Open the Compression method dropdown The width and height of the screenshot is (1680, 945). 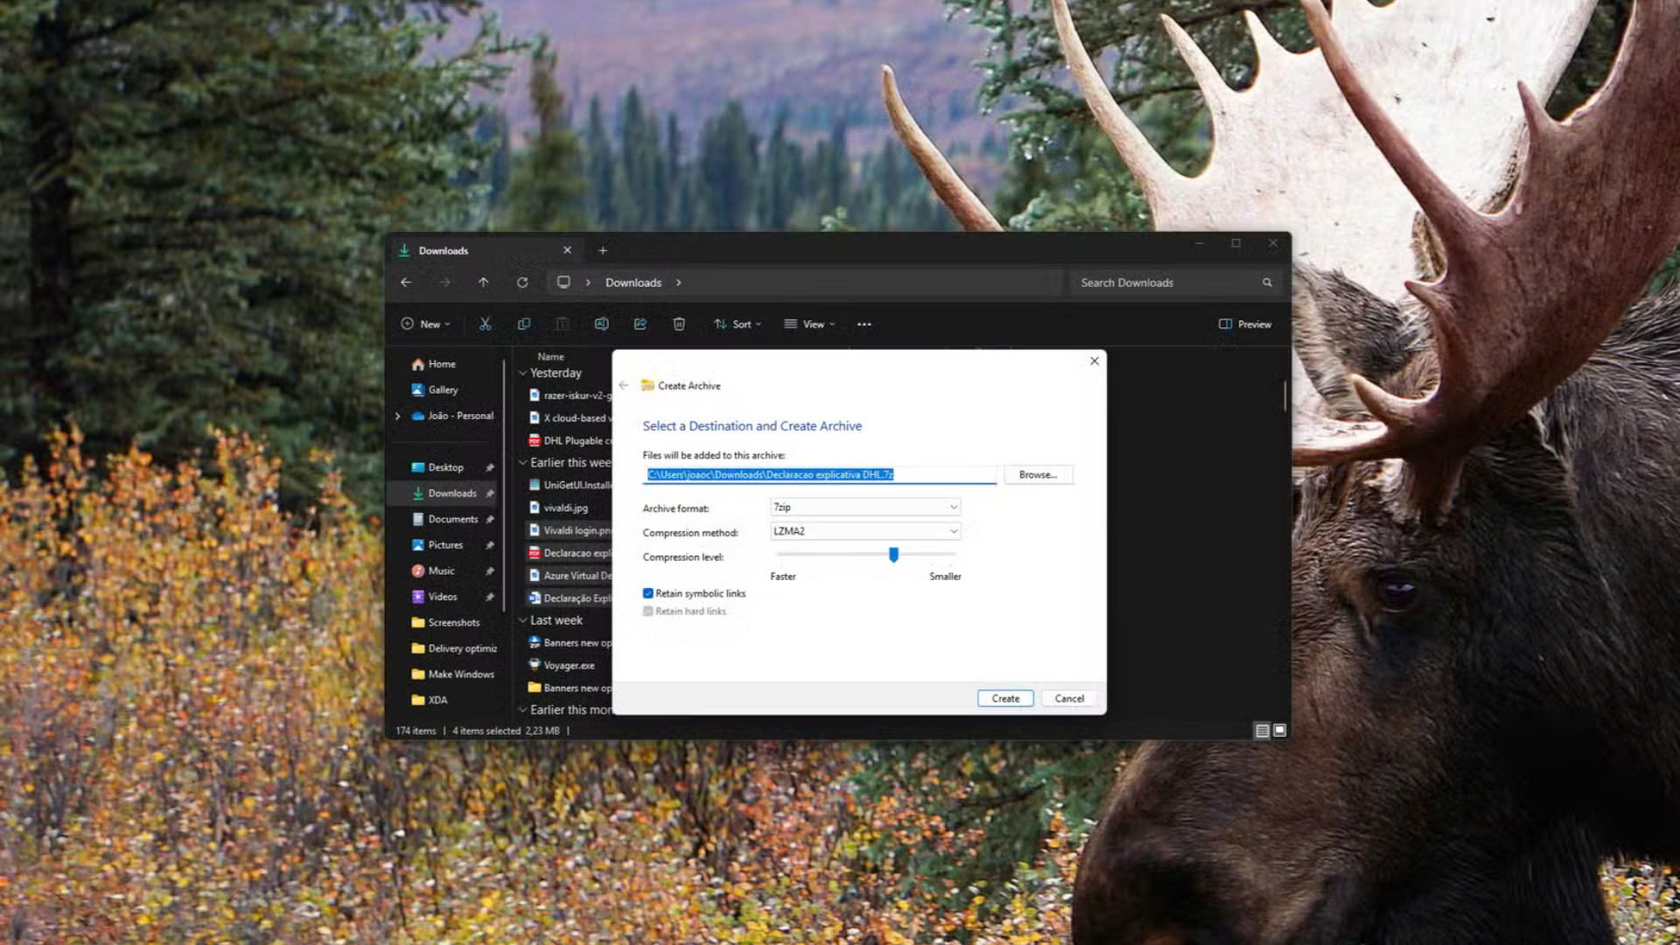pyautogui.click(x=864, y=531)
